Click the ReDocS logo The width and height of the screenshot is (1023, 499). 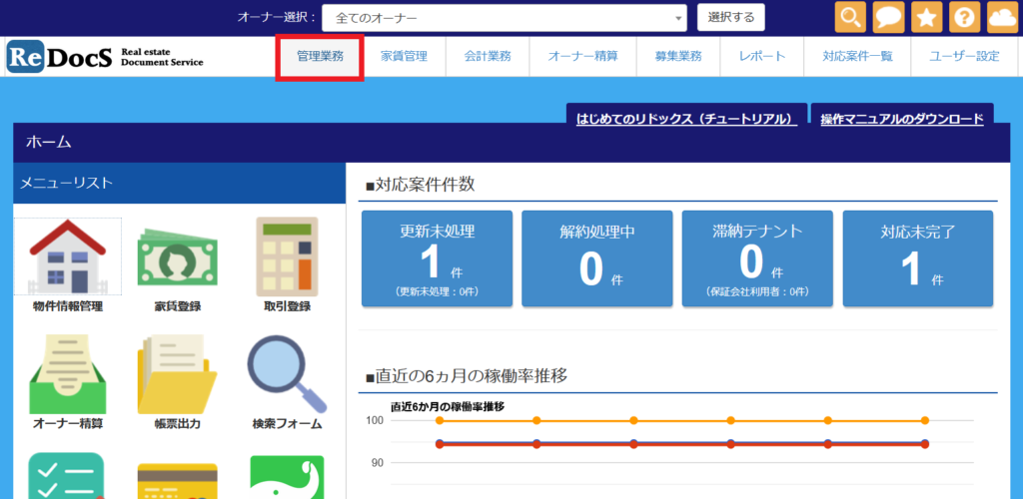(105, 57)
